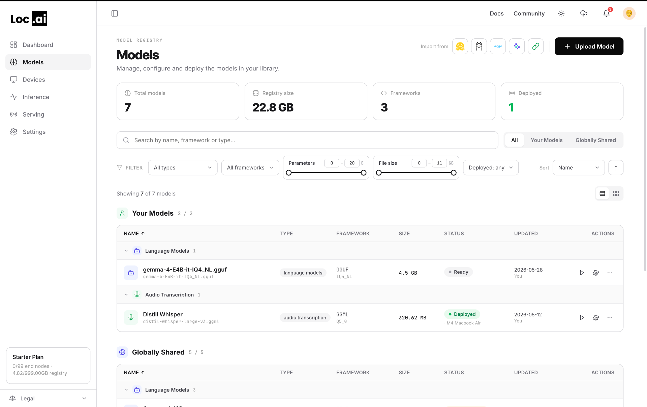Click Parameters maximum value field
Viewport: 647px width, 407px height.
(x=352, y=163)
